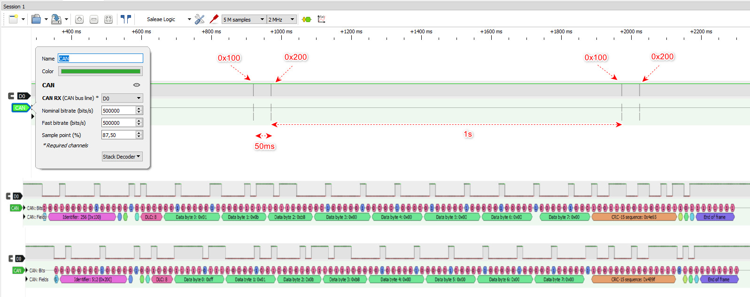Open the 5 M samples dropdown
Screen dimensions: 750x297
click(244, 19)
